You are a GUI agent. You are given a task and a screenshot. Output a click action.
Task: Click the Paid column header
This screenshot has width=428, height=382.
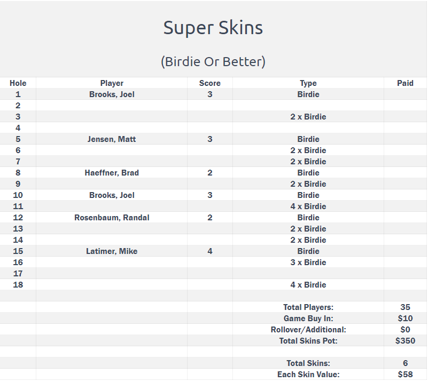click(x=405, y=83)
